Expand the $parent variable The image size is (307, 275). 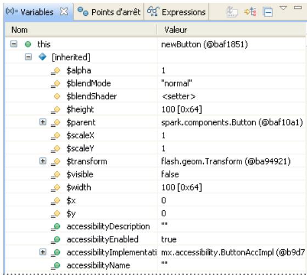pyautogui.click(x=43, y=122)
